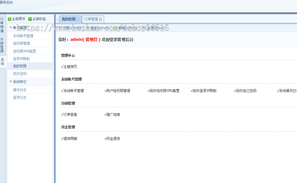The height and width of the screenshot is (183, 297).
Task: Click the 全部展开 label text
Action: [18, 19]
